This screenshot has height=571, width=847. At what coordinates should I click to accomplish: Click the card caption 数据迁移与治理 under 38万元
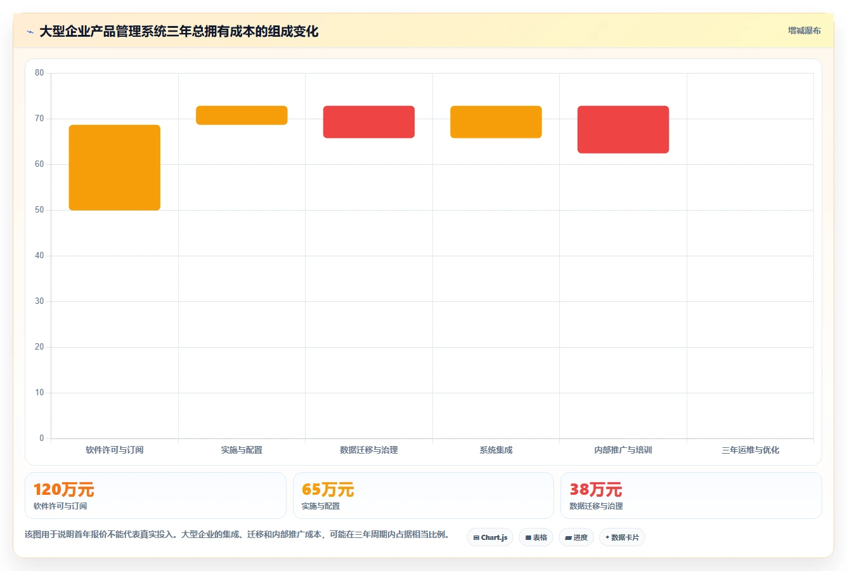tap(596, 506)
